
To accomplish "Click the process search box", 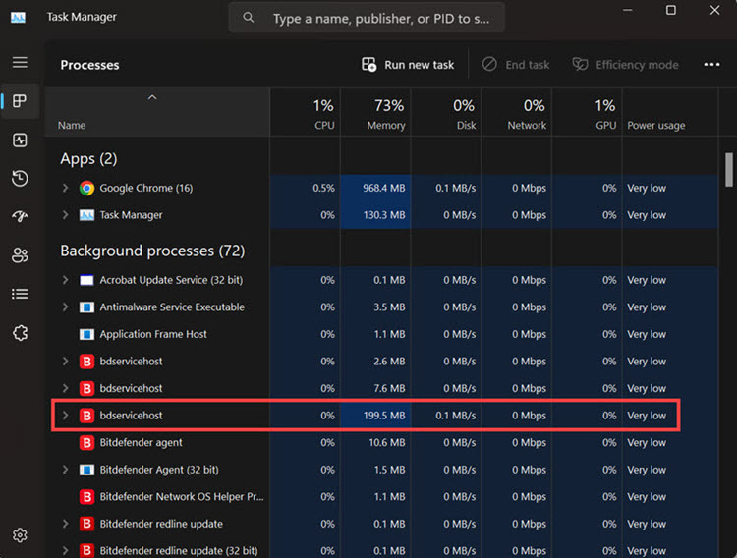I will [378, 18].
